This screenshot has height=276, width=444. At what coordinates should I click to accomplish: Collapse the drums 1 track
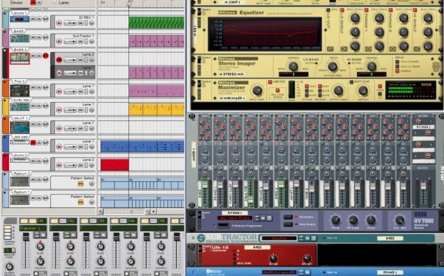[5, 13]
